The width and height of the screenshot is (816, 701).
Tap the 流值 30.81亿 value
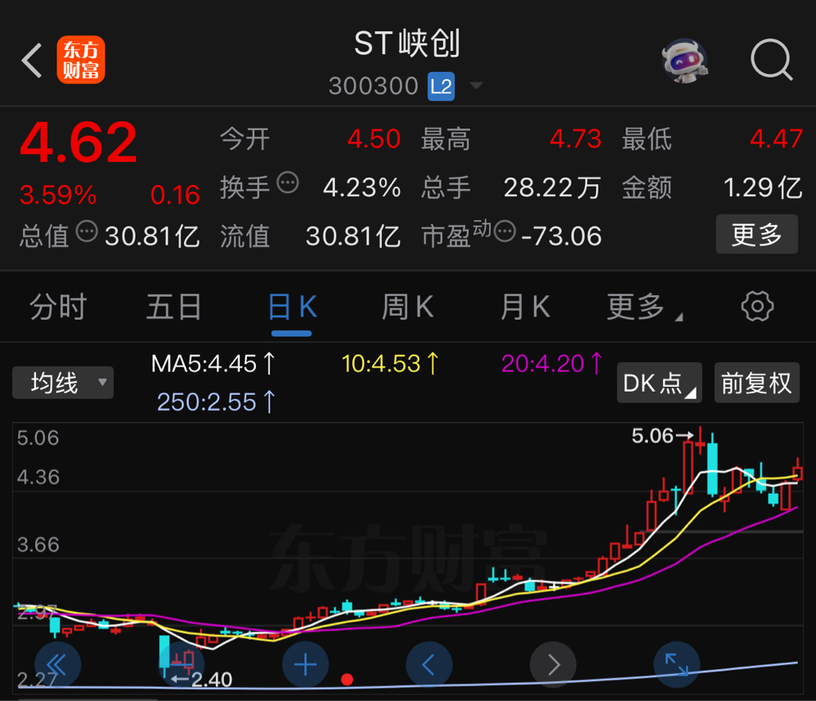pos(353,236)
